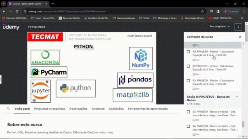Open 'Banco de Talentos' bookmark
This screenshot has width=248, height=139.
(70, 18)
